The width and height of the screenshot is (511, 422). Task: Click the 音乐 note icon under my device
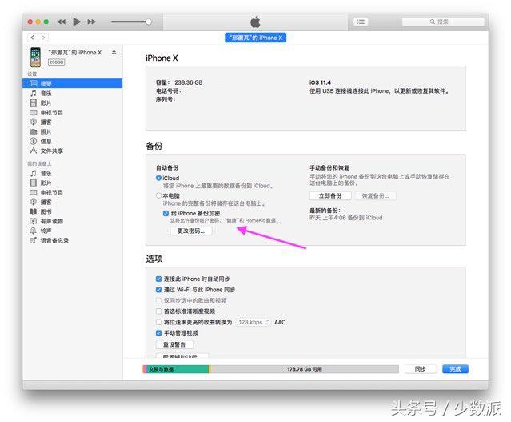point(34,173)
